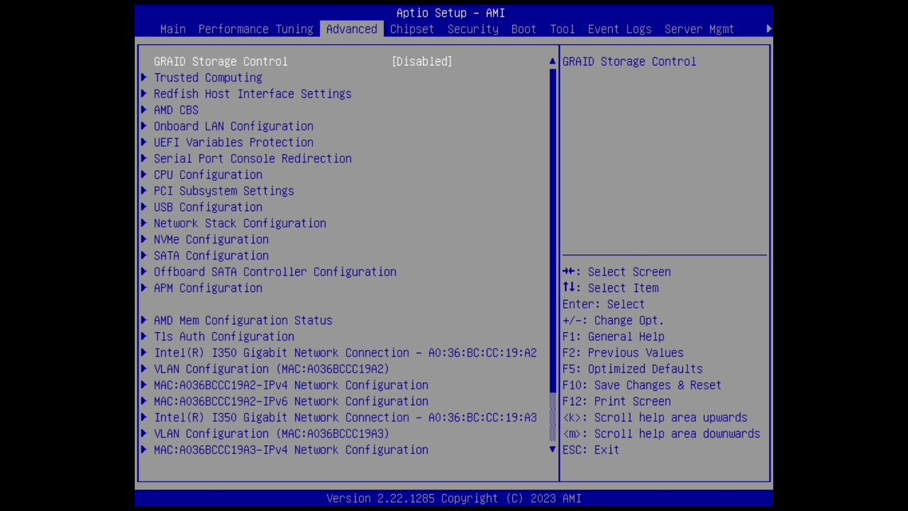Image resolution: width=908 pixels, height=511 pixels.
Task: Open A036BCCC19A2 IPv6 Network Configuration
Action: coord(291,402)
